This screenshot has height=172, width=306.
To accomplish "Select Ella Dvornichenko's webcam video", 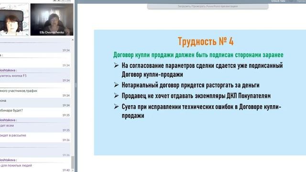I will pyautogui.click(x=52, y=19).
